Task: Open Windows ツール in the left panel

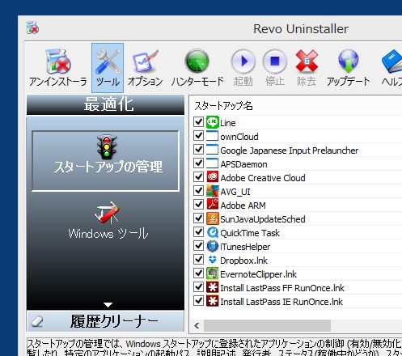Action: tap(108, 221)
